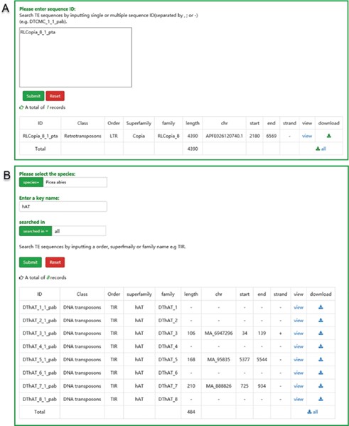This screenshot has width=349, height=426.
Task: View the DThAT_1_1_pab record
Action: click(x=299, y=307)
